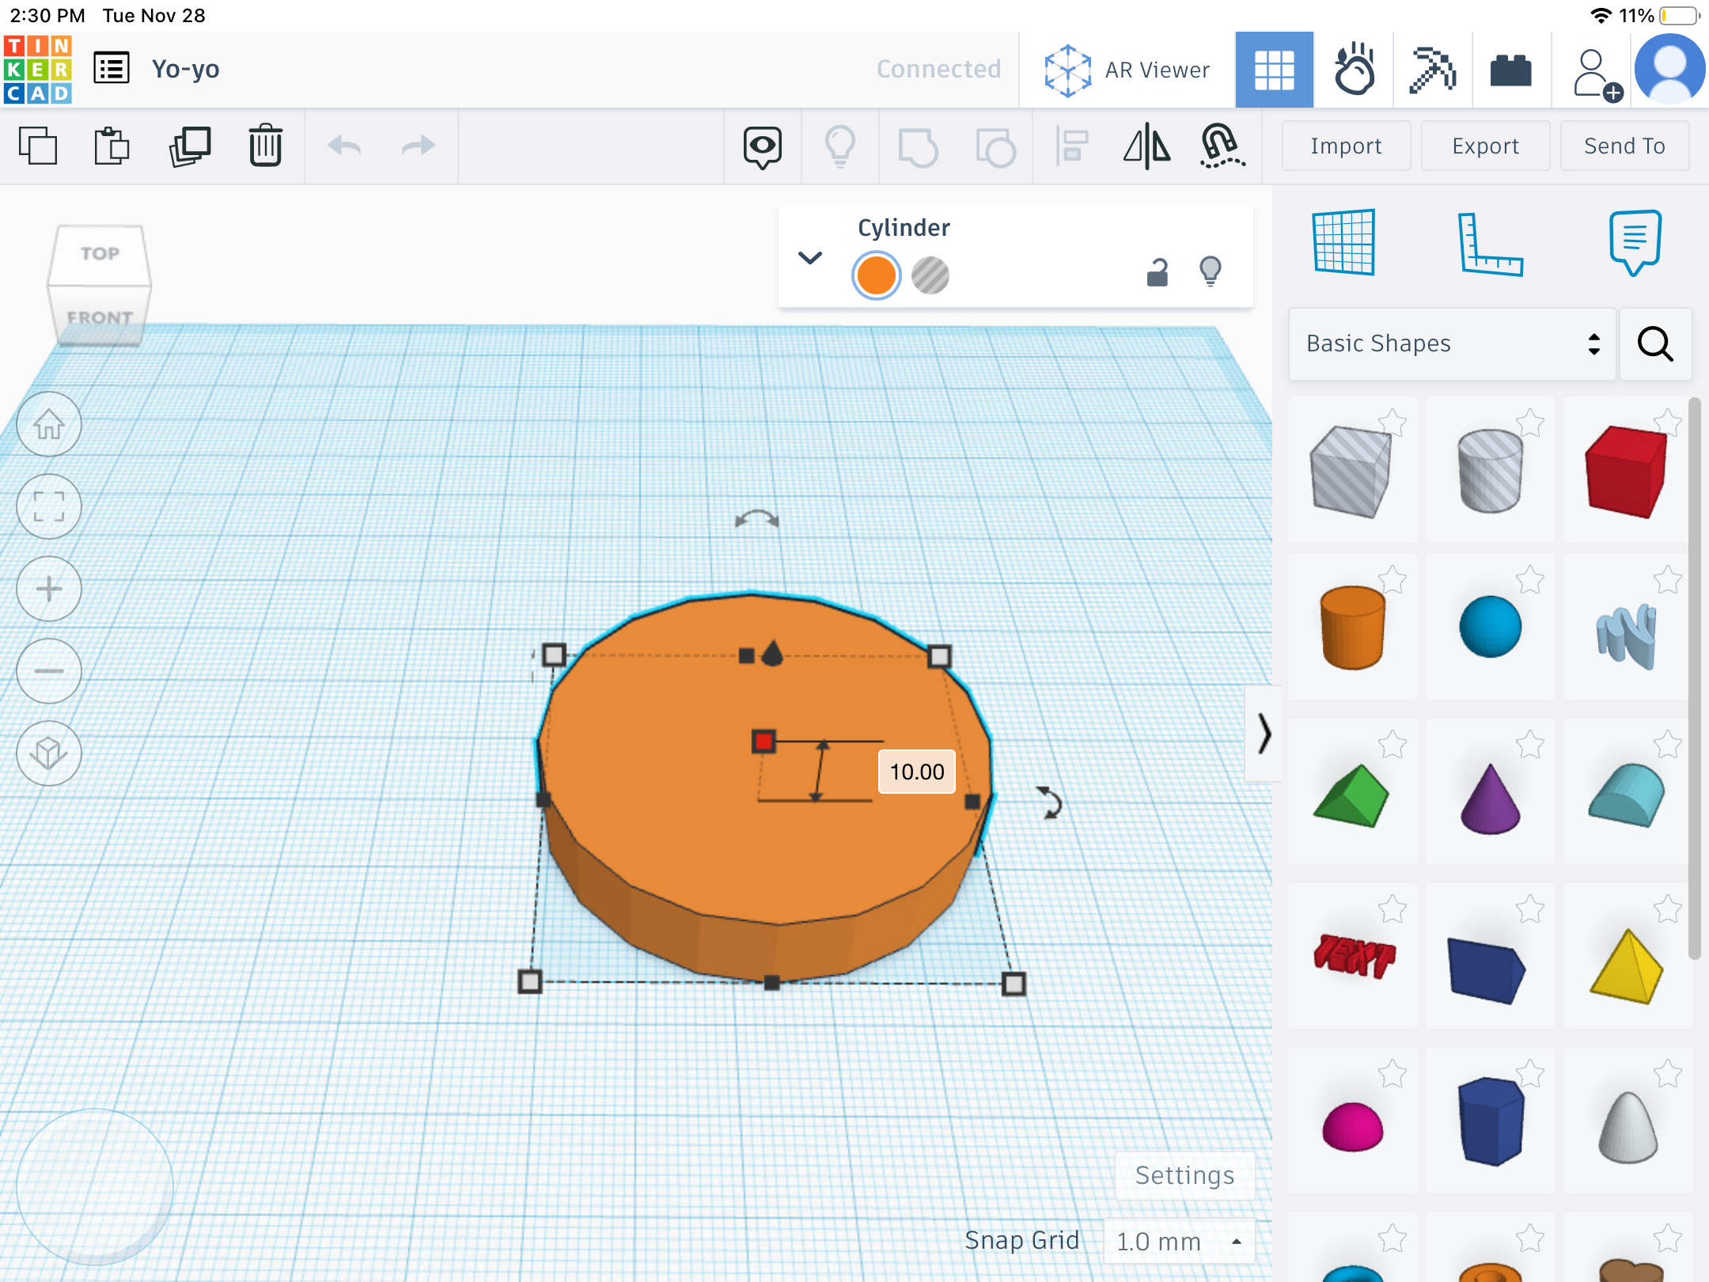This screenshot has width=1709, height=1282.
Task: Open the Snap Grid 1.0 mm dropdown
Action: 1178,1241
